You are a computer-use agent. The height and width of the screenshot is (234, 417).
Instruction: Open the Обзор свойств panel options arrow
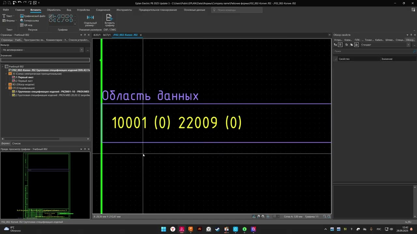[407, 35]
